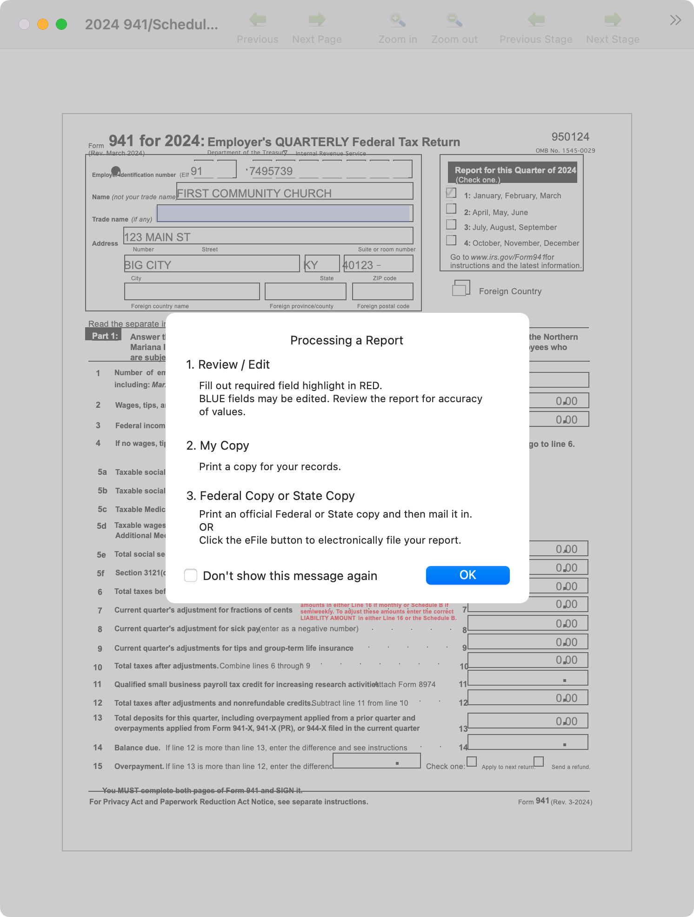Go to Previous Stage arrow icon
This screenshot has height=917, width=694.
coord(536,20)
